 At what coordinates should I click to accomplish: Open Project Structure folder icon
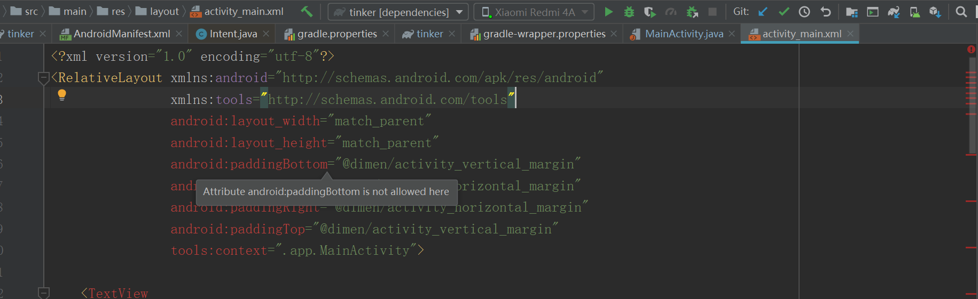(x=852, y=12)
